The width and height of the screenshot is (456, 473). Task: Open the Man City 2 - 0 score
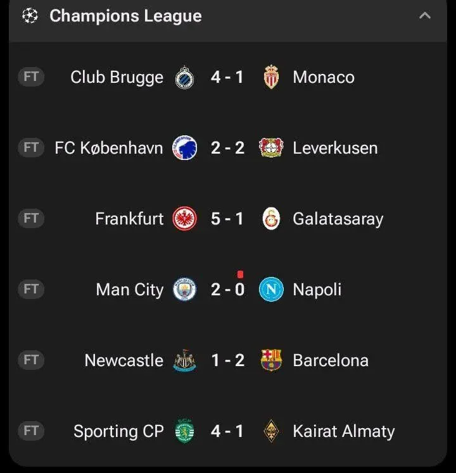(227, 290)
